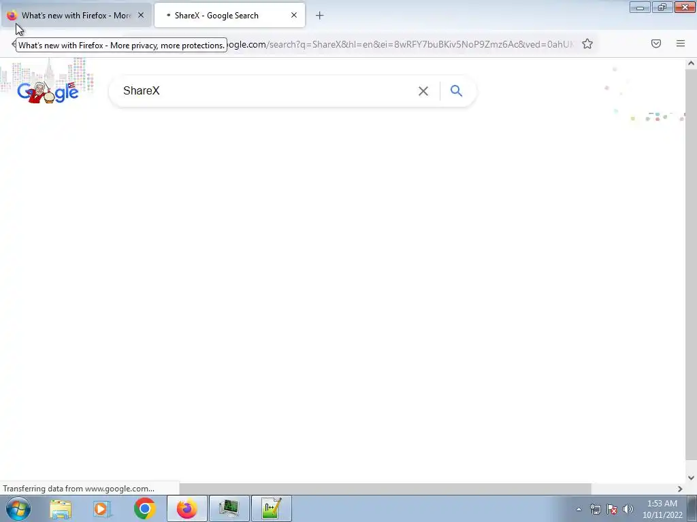Clear the ShareX search query
The height and width of the screenshot is (522, 697).
point(423,91)
